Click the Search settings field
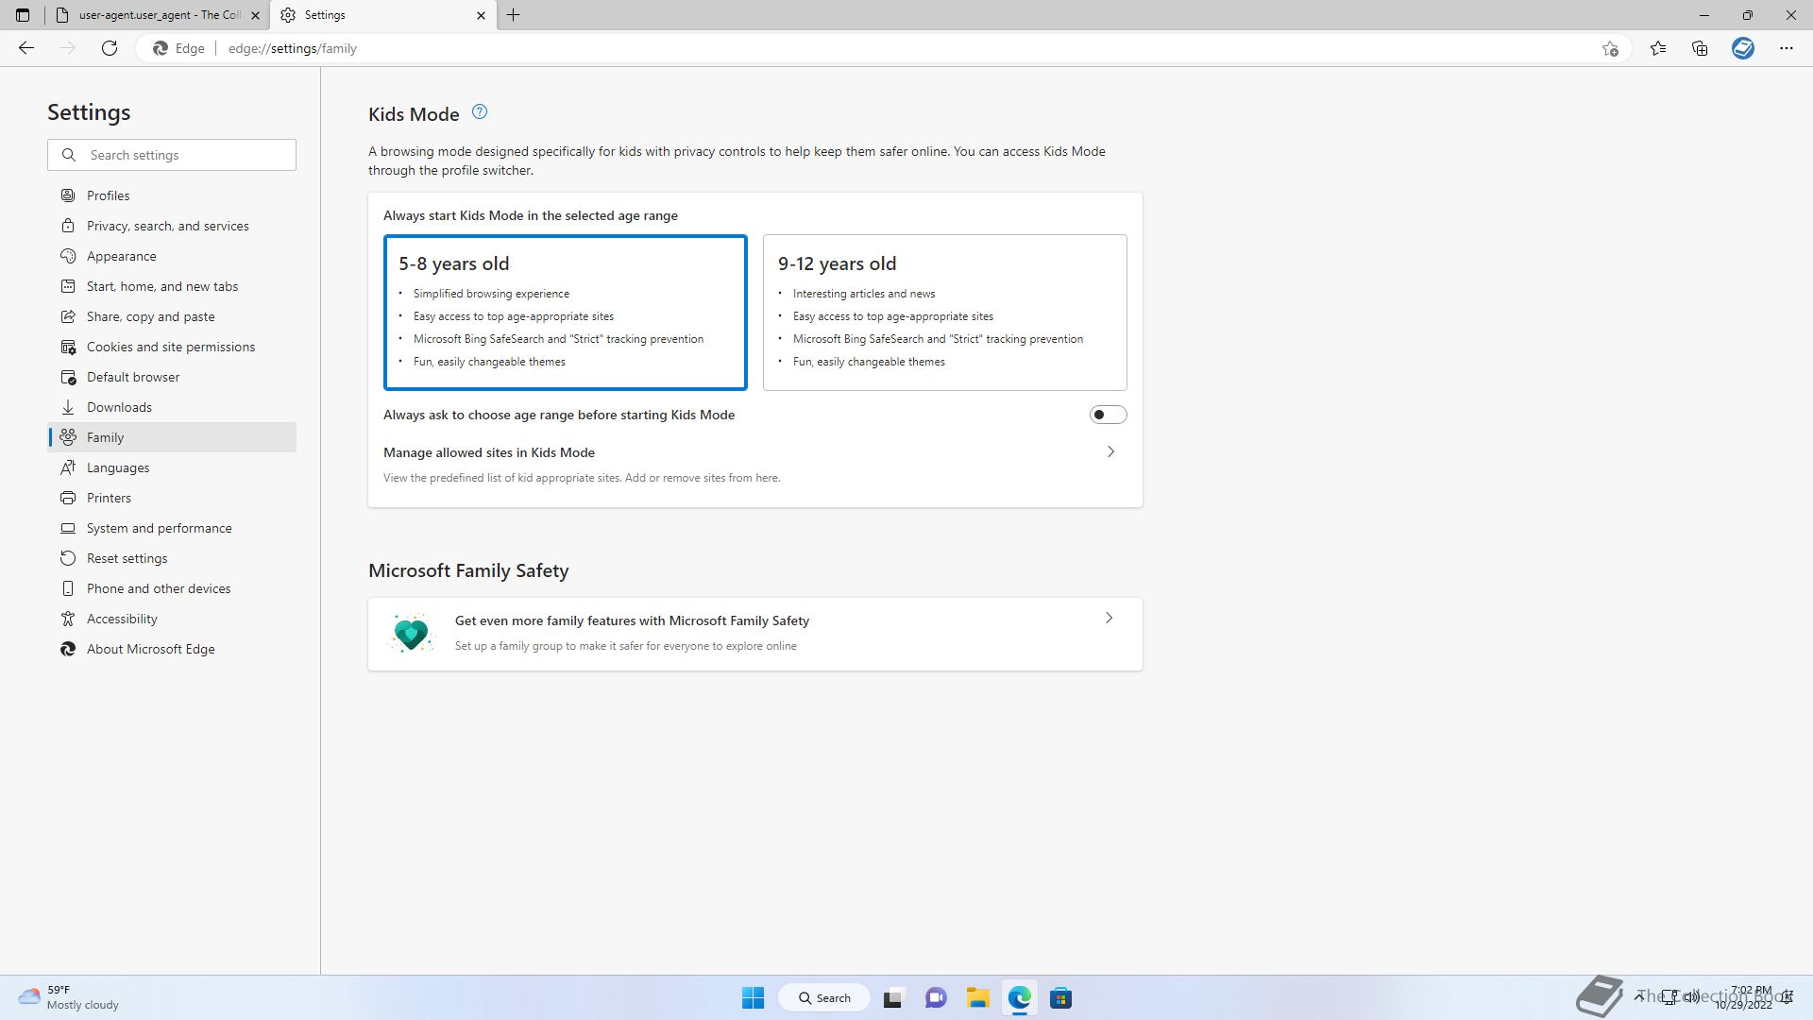This screenshot has width=1813, height=1020. pos(172,155)
